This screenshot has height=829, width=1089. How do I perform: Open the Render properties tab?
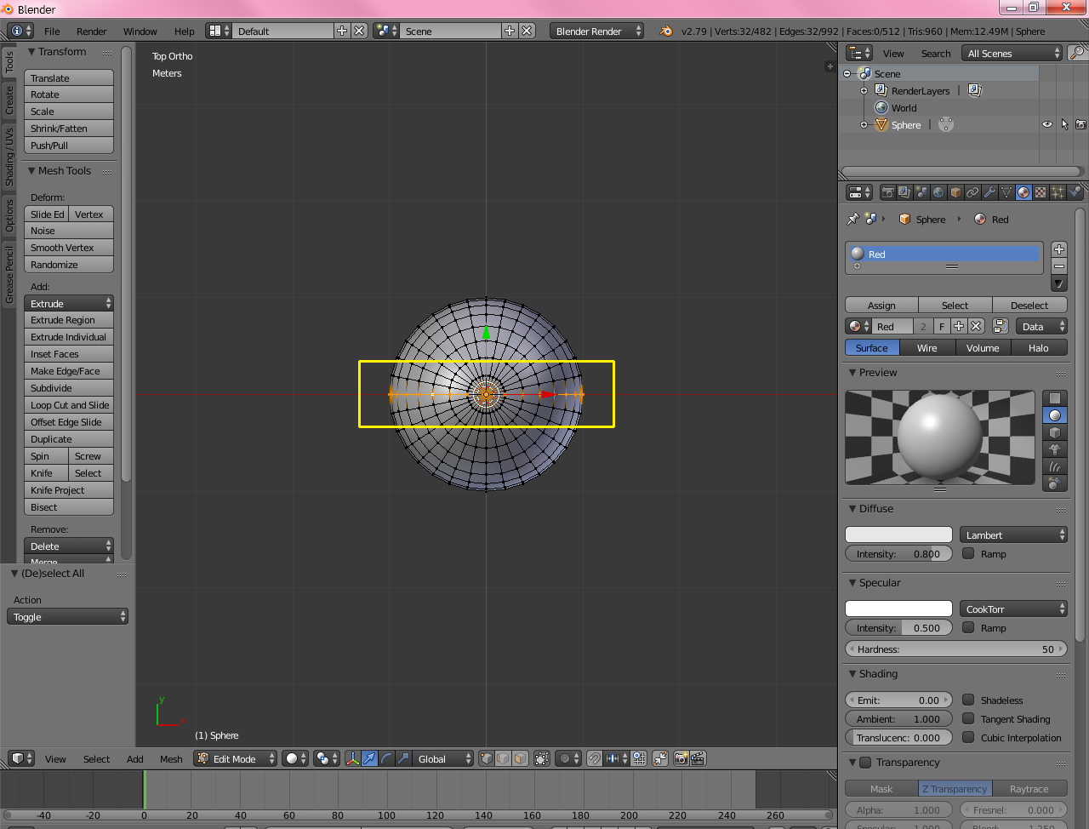[x=887, y=192]
